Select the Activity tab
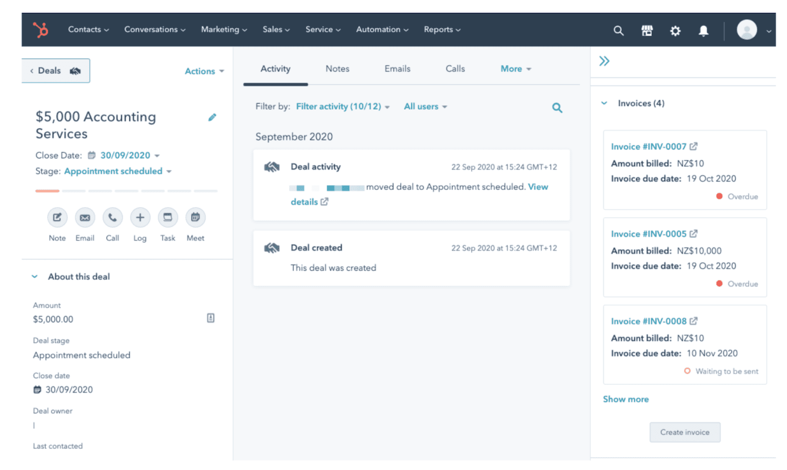 275,69
